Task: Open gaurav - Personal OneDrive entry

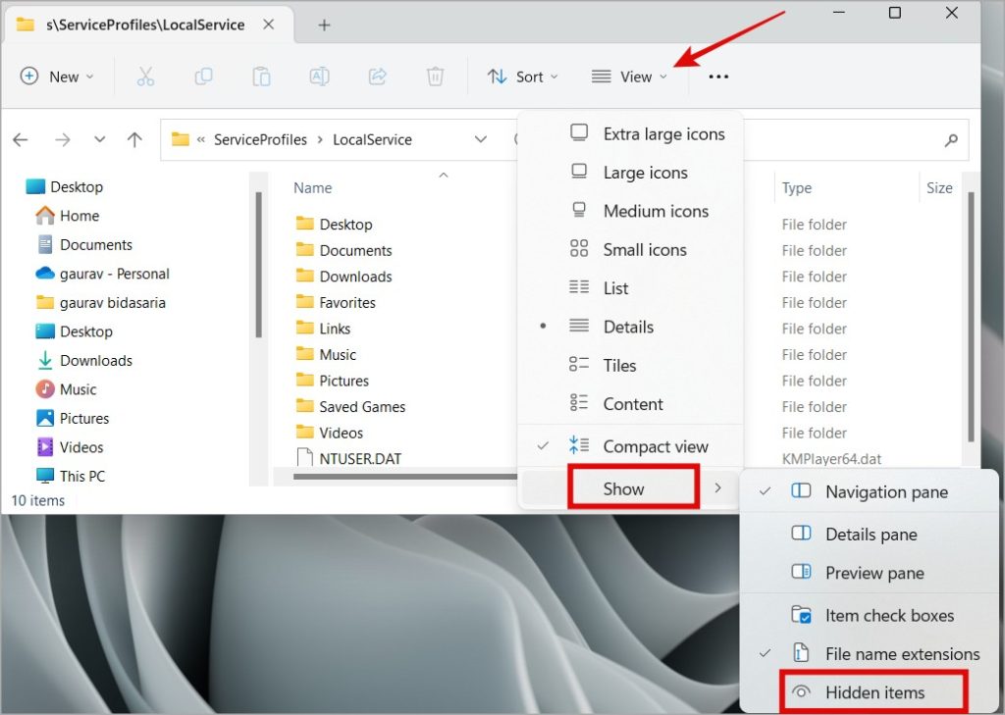Action: 102,274
